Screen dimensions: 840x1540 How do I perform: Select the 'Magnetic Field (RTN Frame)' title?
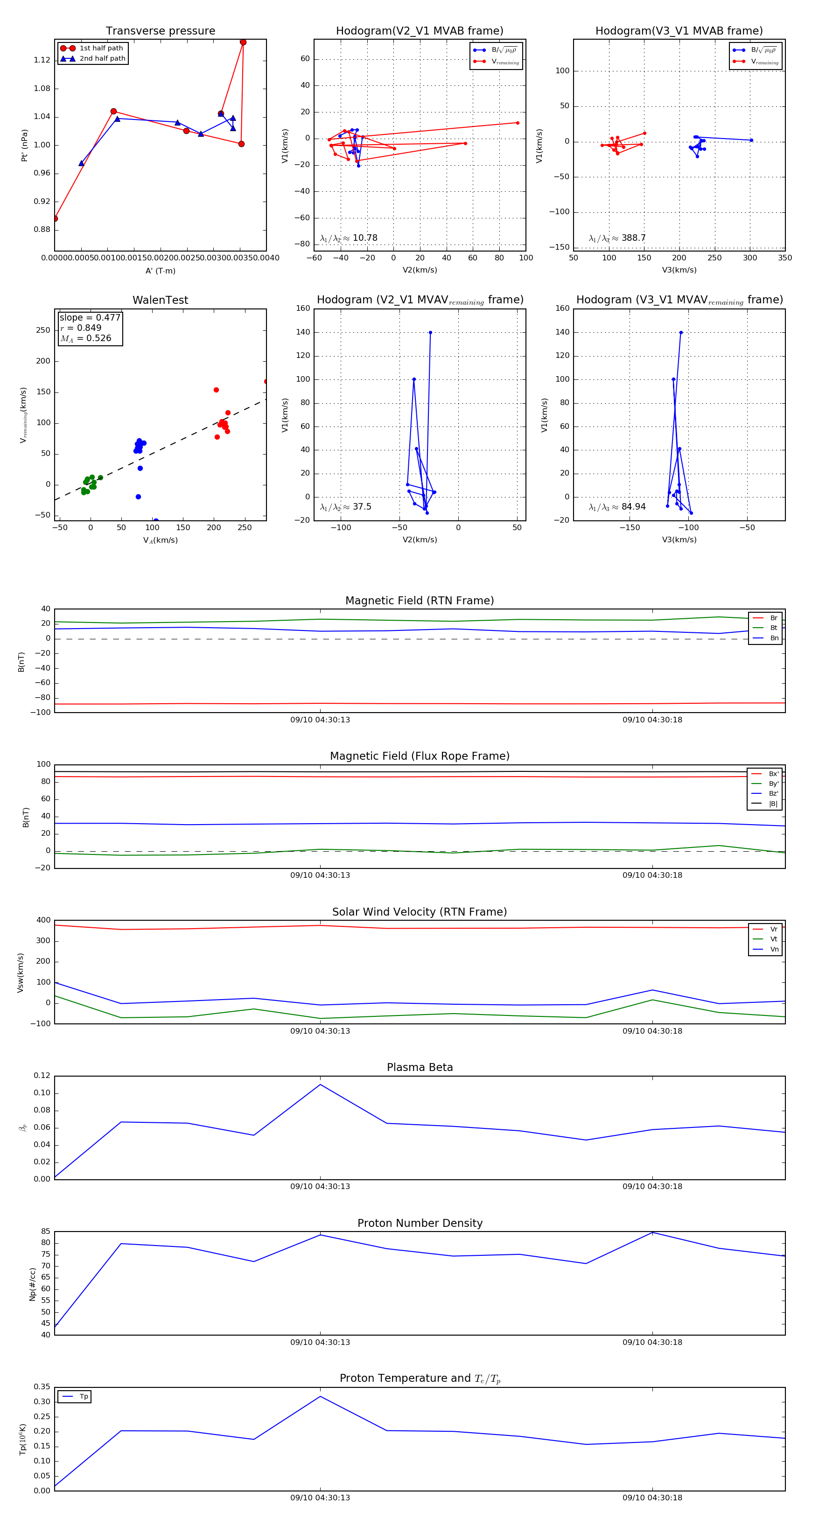tap(420, 601)
